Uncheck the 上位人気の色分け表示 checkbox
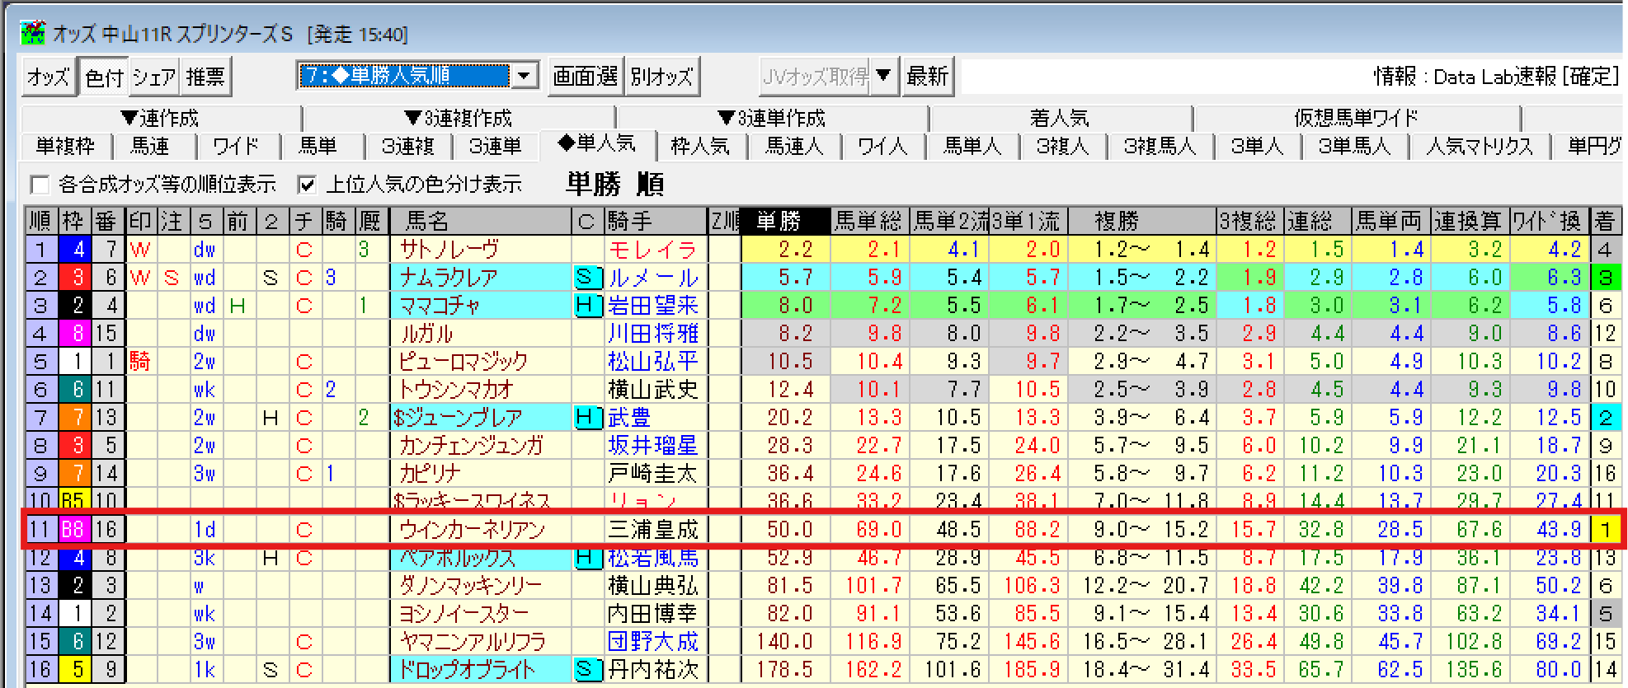 coord(307,185)
